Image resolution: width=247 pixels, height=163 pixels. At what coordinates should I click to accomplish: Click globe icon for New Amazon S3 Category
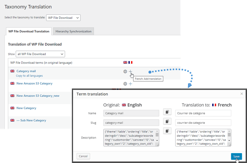click(125, 84)
